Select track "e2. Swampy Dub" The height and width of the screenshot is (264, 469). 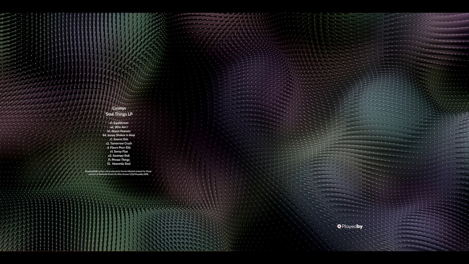119,155
